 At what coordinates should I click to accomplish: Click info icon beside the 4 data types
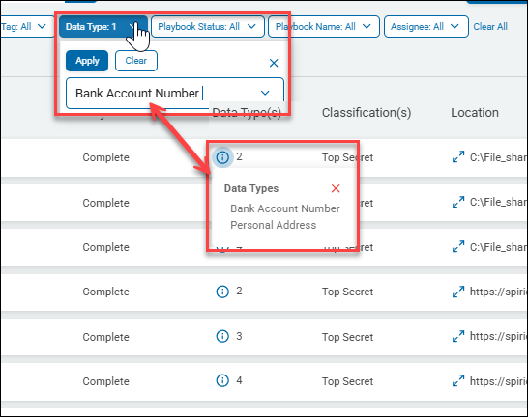222,380
